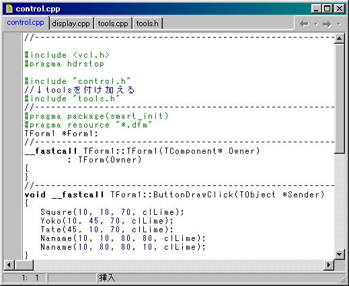
Task: Click the line 'Square(10, 10, 70, clLime);'
Action: click(x=112, y=212)
